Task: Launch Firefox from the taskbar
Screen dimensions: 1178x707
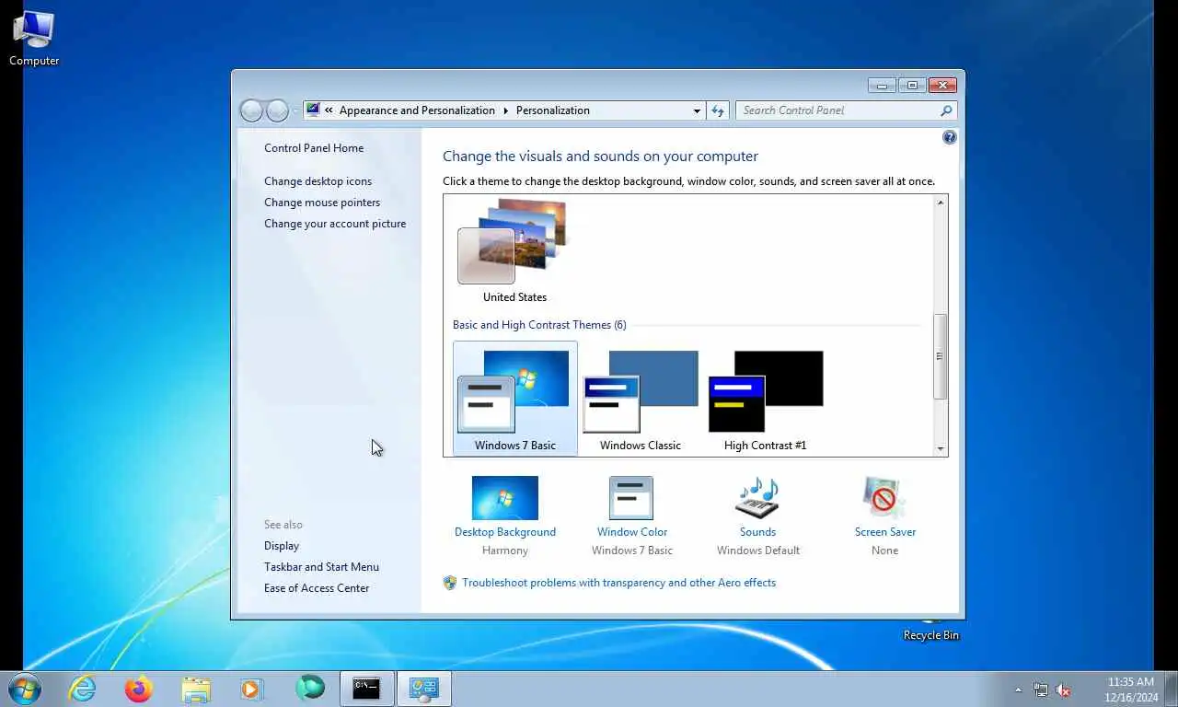Action: [139, 689]
